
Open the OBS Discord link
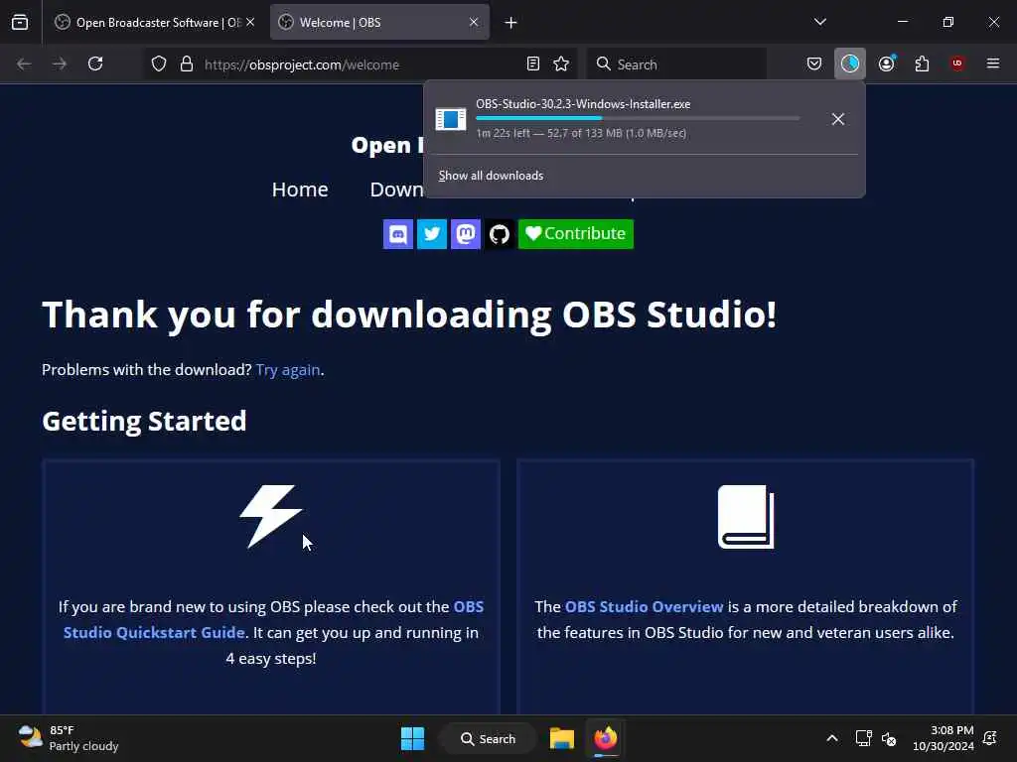point(398,234)
